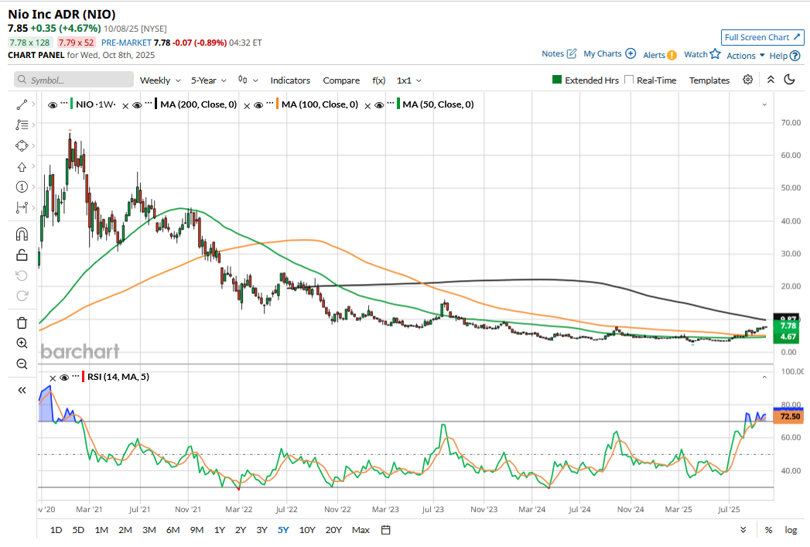
Task: Select the measure/range tool
Action: click(22, 207)
